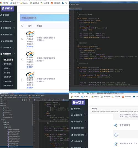Click 小程序管理 icon in bottom-right browser sidebar
Viewport: 138px width, 148px height.
tap(72, 141)
